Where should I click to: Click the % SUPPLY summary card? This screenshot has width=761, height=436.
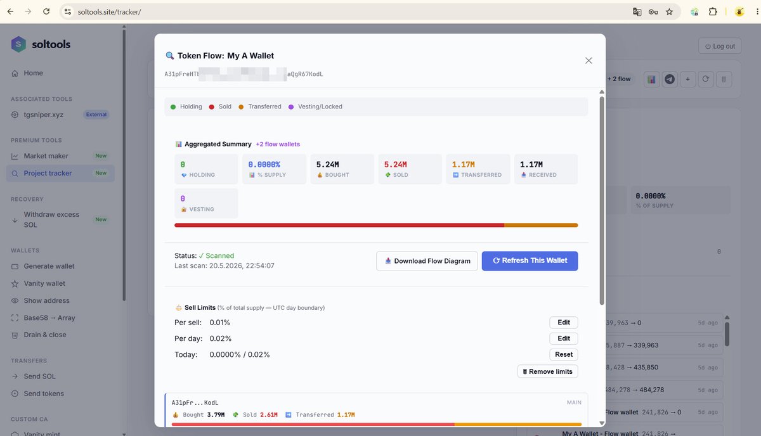coord(274,169)
